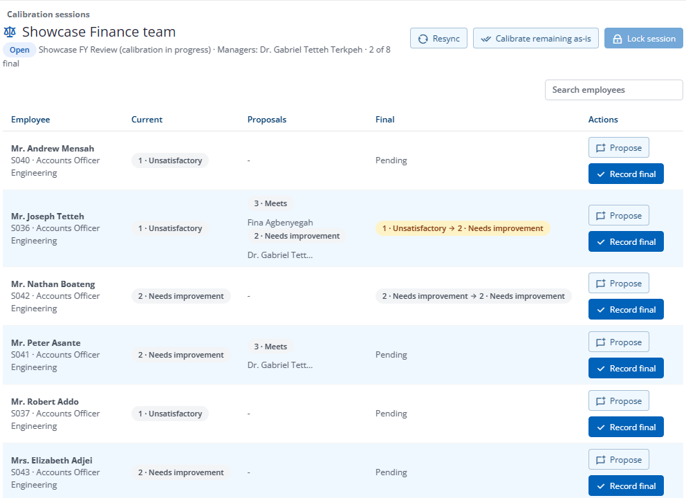Click the Propose flag icon in Peter Asante's row
Viewport: 686px width, 498px height.
pos(601,342)
